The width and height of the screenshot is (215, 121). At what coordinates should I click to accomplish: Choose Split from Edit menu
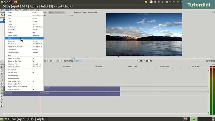(24, 38)
